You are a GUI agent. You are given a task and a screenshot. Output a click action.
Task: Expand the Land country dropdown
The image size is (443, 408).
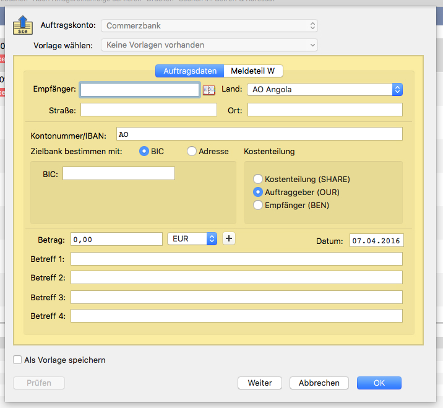[324, 90]
